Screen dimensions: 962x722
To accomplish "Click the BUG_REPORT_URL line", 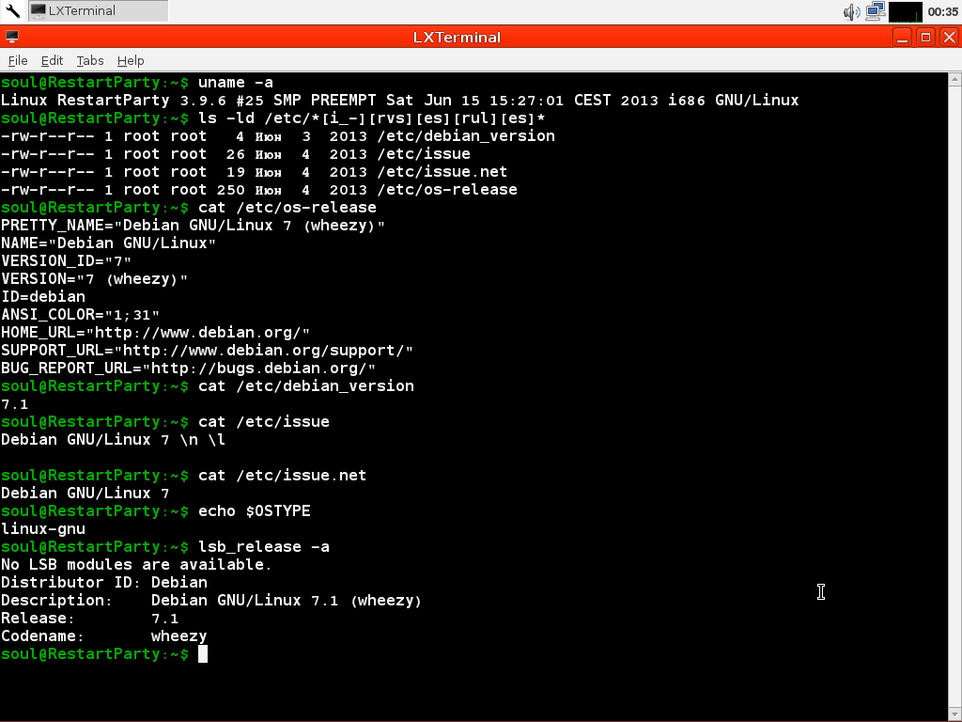I will (x=188, y=369).
